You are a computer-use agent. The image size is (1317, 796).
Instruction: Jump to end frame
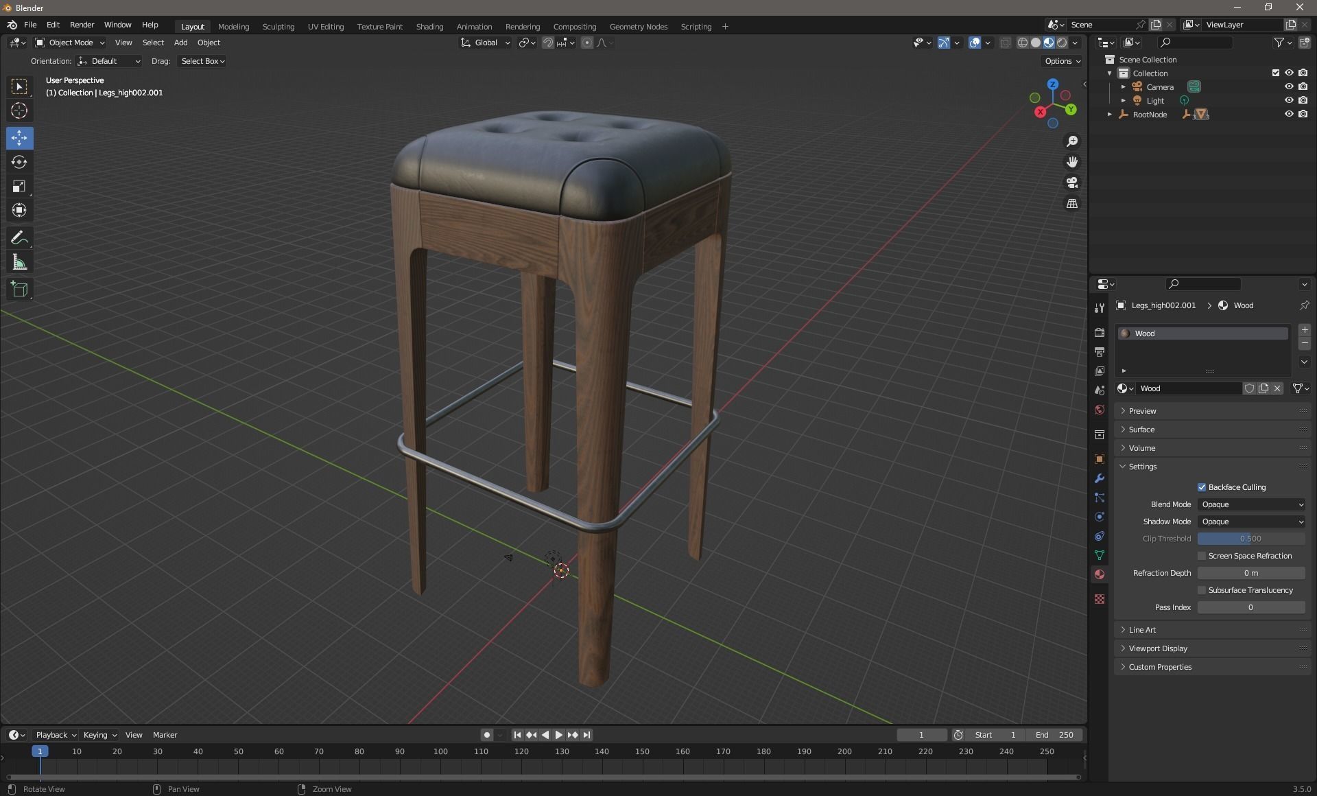tap(587, 735)
